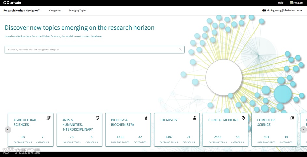Click the 7 categories count in Agricultural Sciences
This screenshot has height=157, width=307.
click(x=43, y=137)
